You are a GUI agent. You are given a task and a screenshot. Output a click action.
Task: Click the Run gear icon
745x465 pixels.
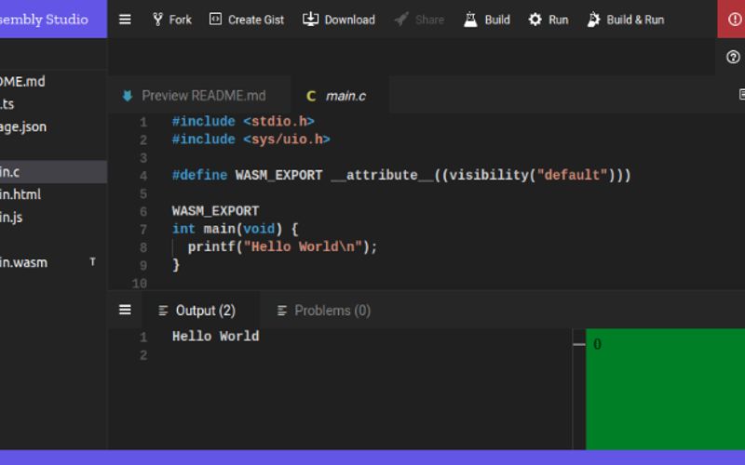coord(535,20)
